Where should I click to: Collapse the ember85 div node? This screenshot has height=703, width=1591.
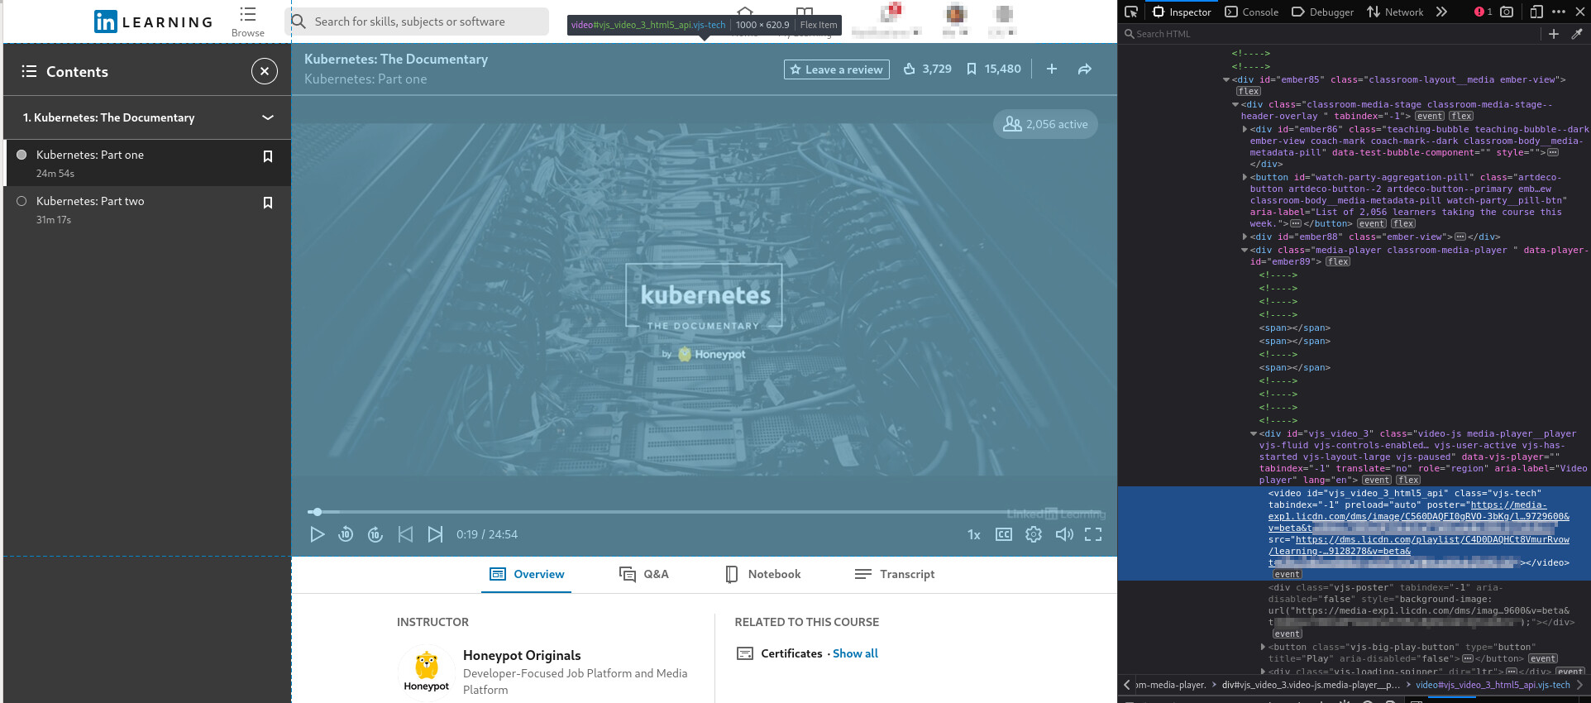[1226, 79]
